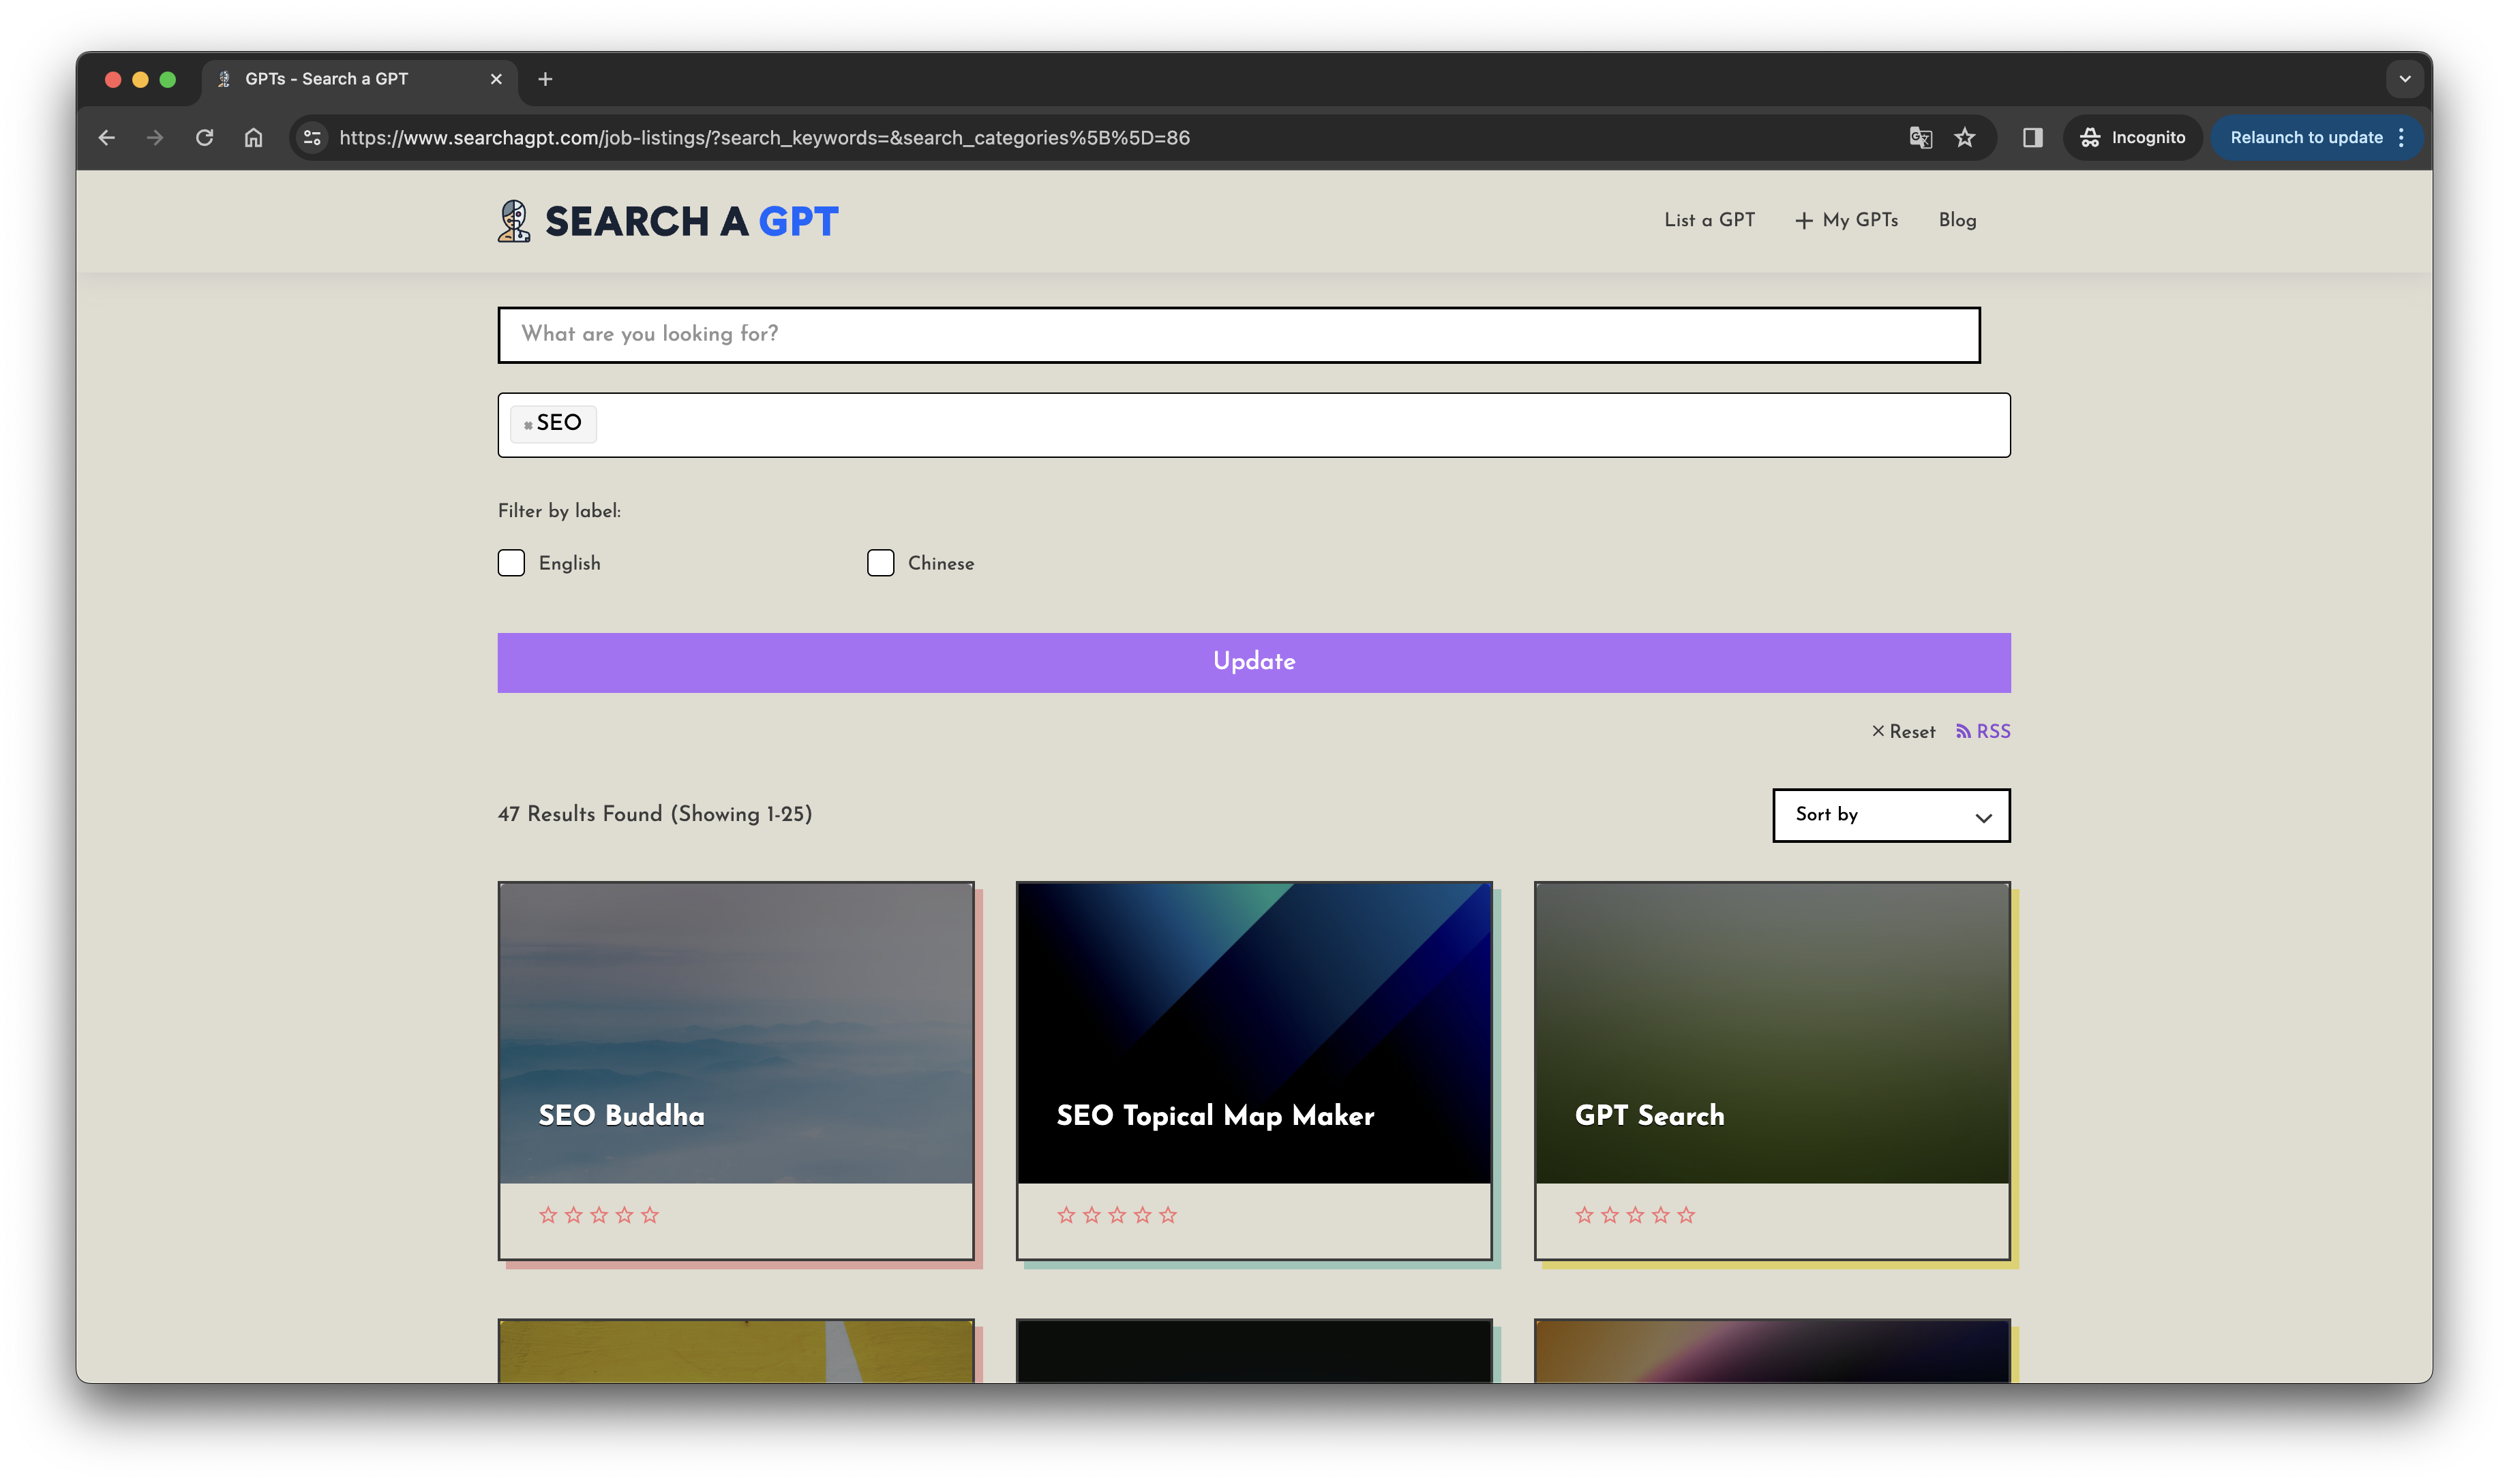Open a new browser tab
Screen dimensions: 2509x1484
point(545,79)
